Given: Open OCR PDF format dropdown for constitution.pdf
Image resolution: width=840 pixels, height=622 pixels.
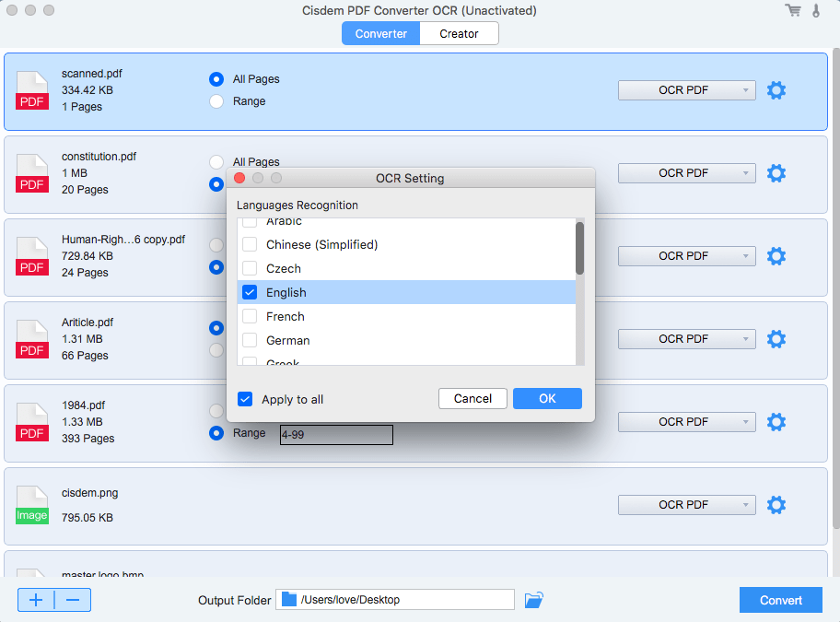Looking at the screenshot, I should click(x=687, y=173).
